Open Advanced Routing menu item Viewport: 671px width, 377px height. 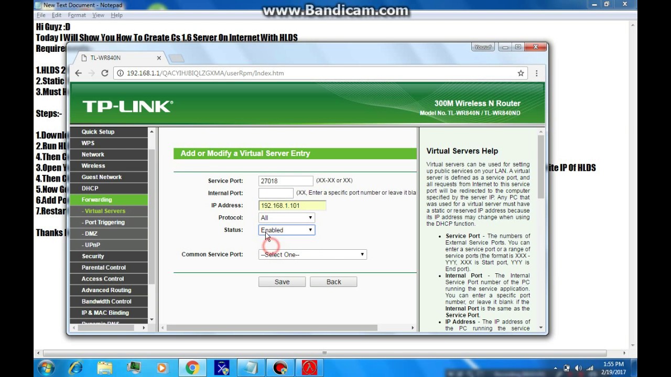pyautogui.click(x=109, y=290)
